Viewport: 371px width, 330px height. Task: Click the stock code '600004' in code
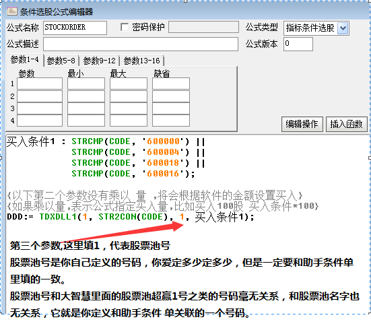coord(163,152)
